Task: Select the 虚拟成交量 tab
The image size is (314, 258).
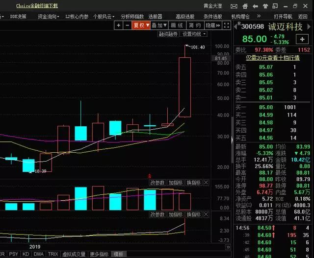Action: click(74, 254)
